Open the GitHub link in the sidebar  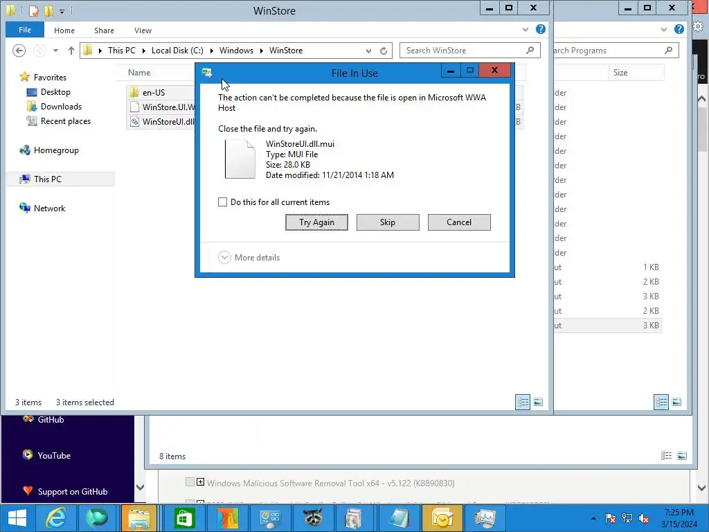pos(51,419)
